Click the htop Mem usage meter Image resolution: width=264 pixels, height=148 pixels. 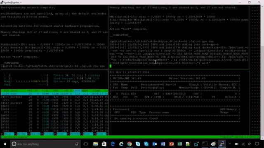coord(26,81)
